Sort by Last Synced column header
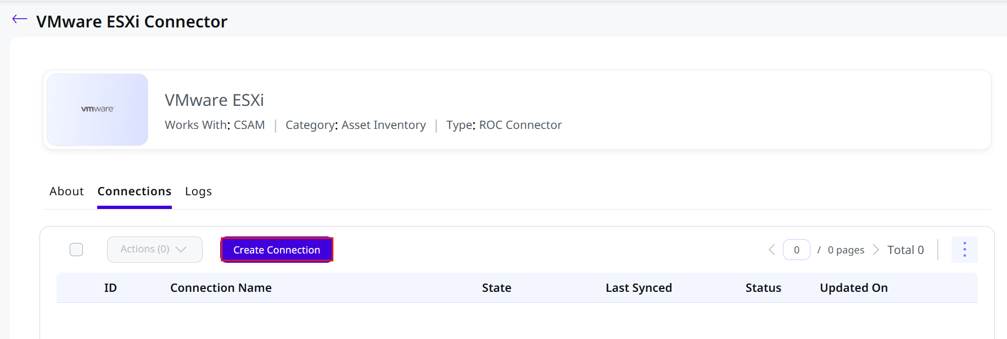1007x339 pixels. (639, 288)
